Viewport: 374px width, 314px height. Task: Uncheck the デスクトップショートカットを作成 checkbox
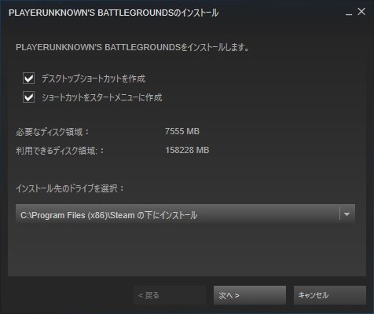click(28, 78)
